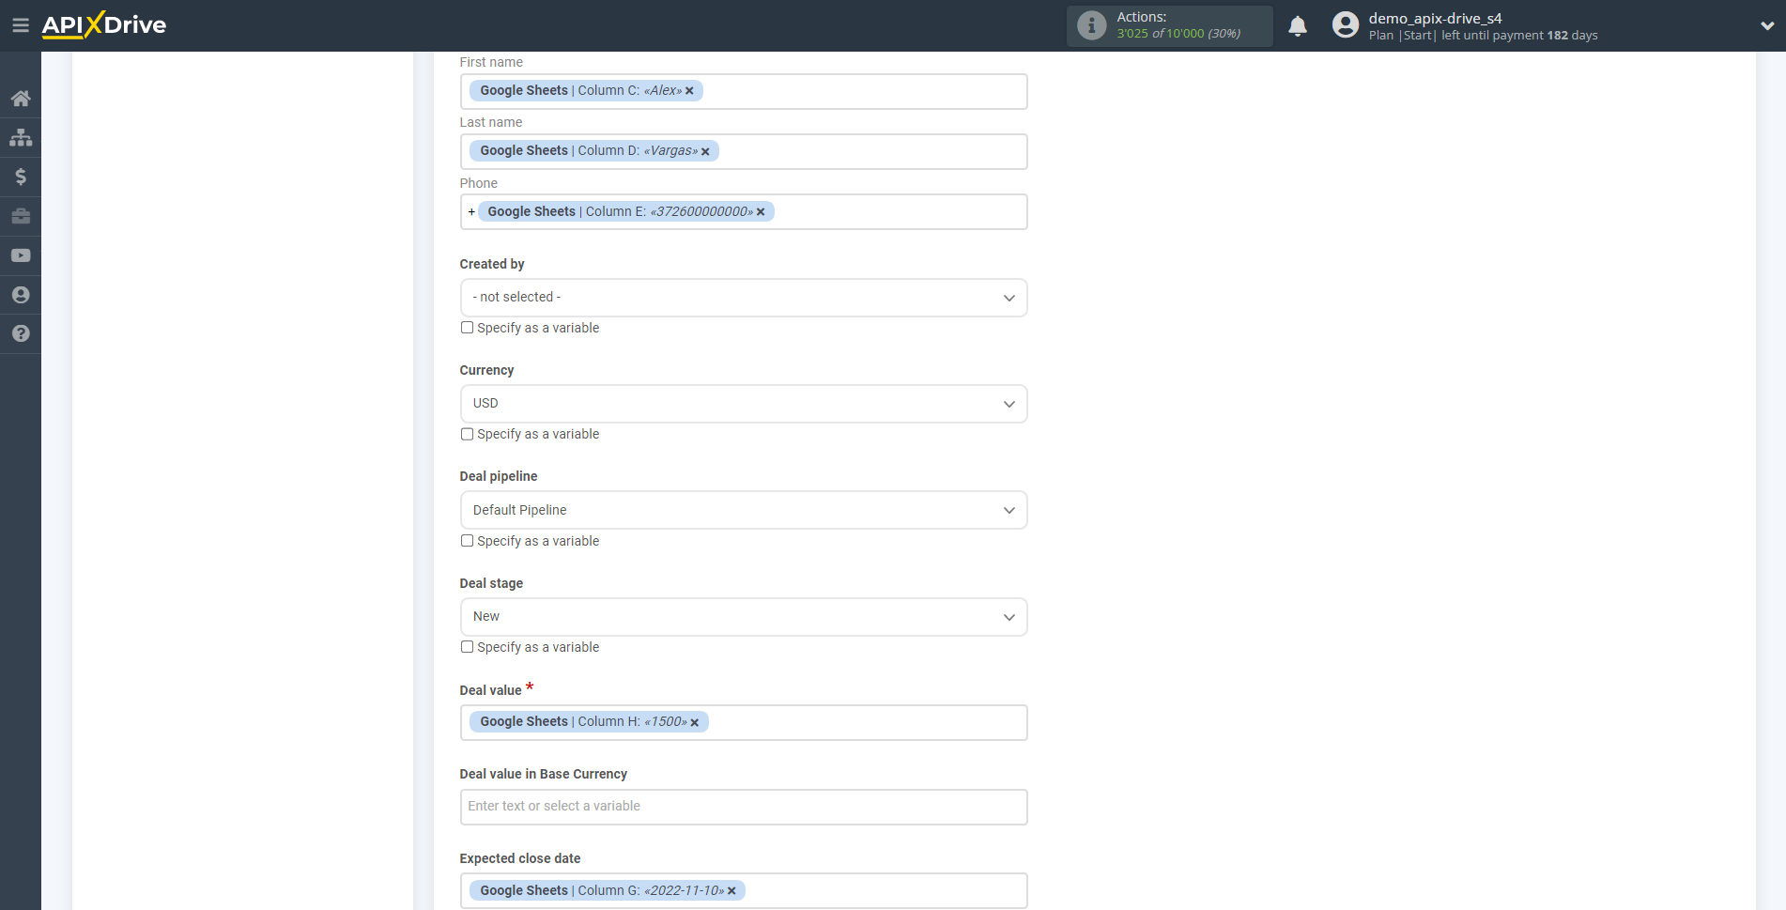1786x910 pixels.
Task: Remove the Column G date tag
Action: pos(731,891)
